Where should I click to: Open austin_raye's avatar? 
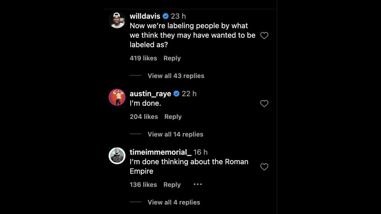[117, 97]
